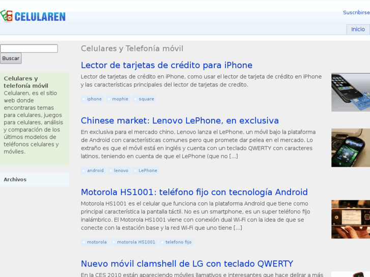Screen dimensions: 370x277
Task: Open Motorola HS1001 teléfono fijo article
Action: point(194,192)
